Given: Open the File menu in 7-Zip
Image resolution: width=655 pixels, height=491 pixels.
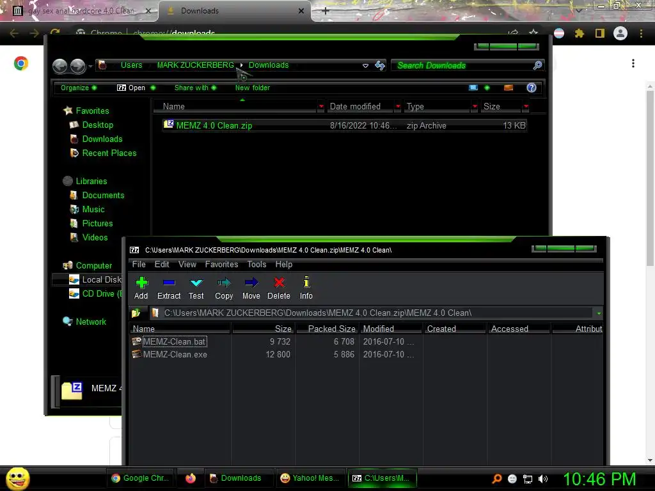Looking at the screenshot, I should (x=139, y=264).
